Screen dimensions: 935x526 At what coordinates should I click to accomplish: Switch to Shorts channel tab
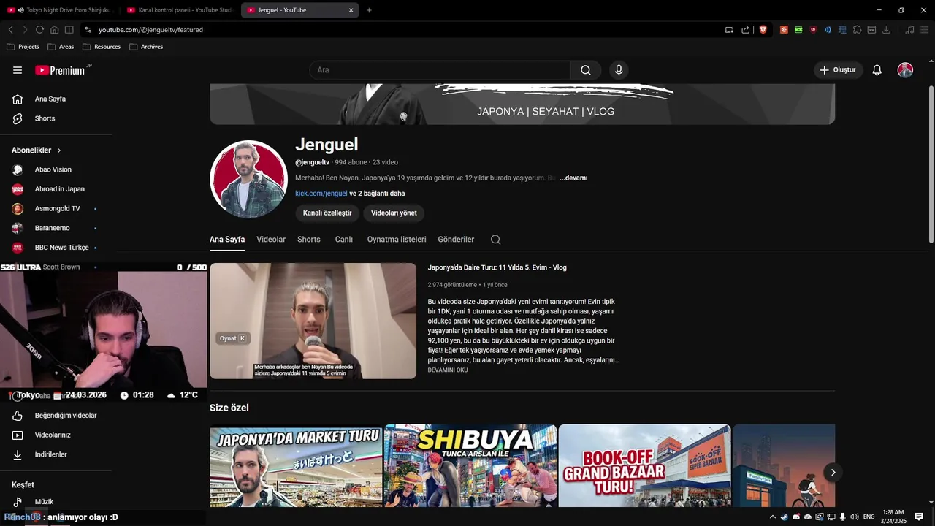coord(309,240)
